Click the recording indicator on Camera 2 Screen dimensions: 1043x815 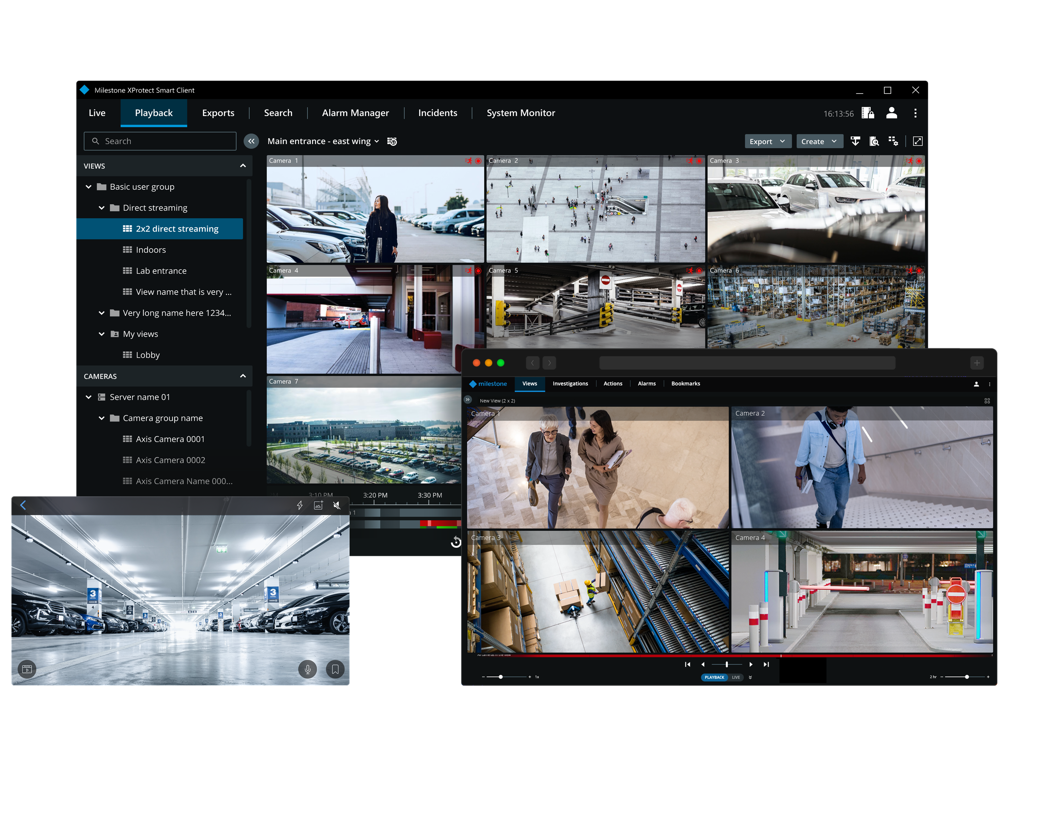click(x=699, y=161)
